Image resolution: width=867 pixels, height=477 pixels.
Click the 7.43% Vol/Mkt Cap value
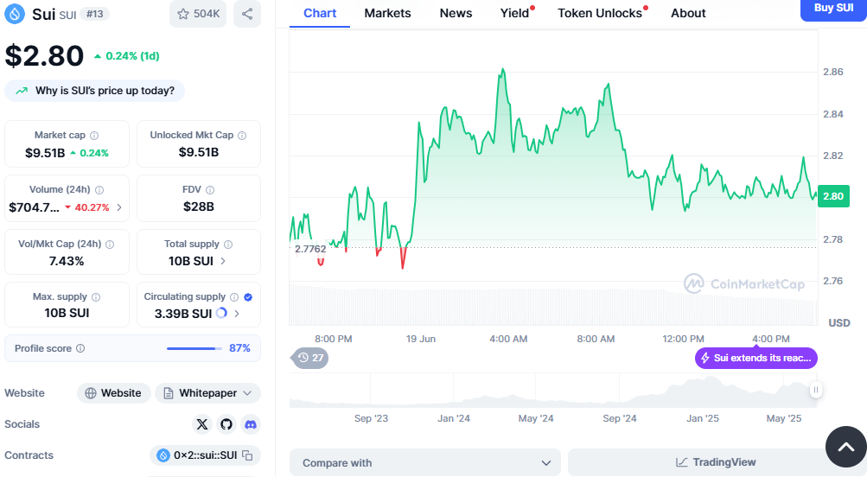tap(67, 261)
